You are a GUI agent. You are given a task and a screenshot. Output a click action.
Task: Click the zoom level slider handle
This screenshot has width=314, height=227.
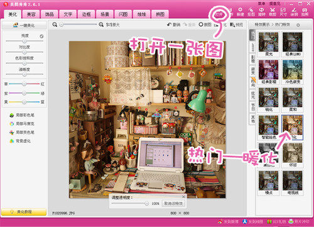(62, 25)
